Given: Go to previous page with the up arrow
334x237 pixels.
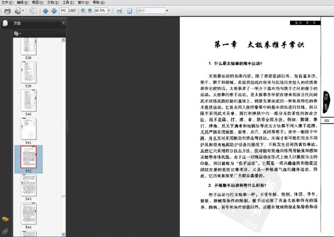Looking at the screenshot, I should (x=46, y=11).
